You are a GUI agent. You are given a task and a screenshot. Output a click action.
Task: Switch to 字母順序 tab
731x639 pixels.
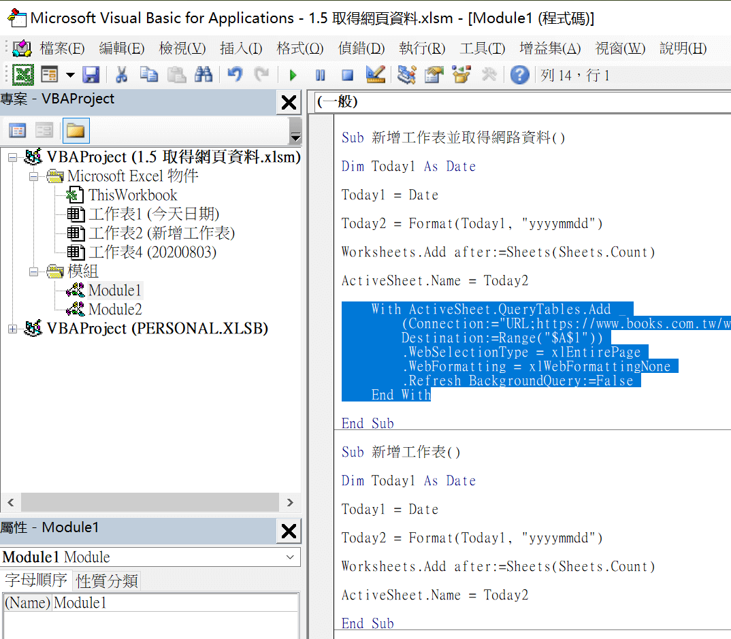pyautogui.click(x=36, y=580)
